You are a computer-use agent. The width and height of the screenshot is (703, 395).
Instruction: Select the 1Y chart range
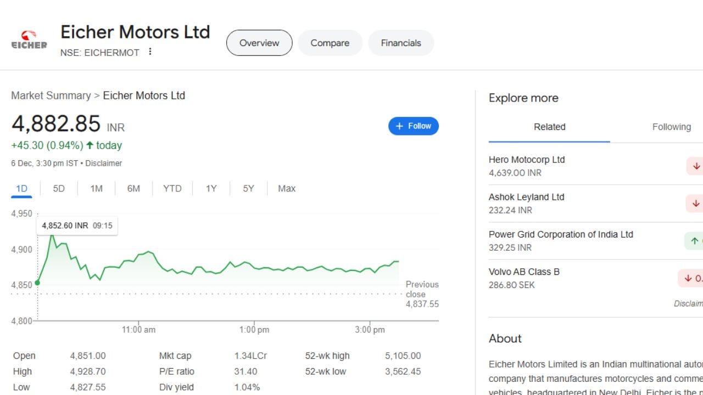click(x=211, y=188)
